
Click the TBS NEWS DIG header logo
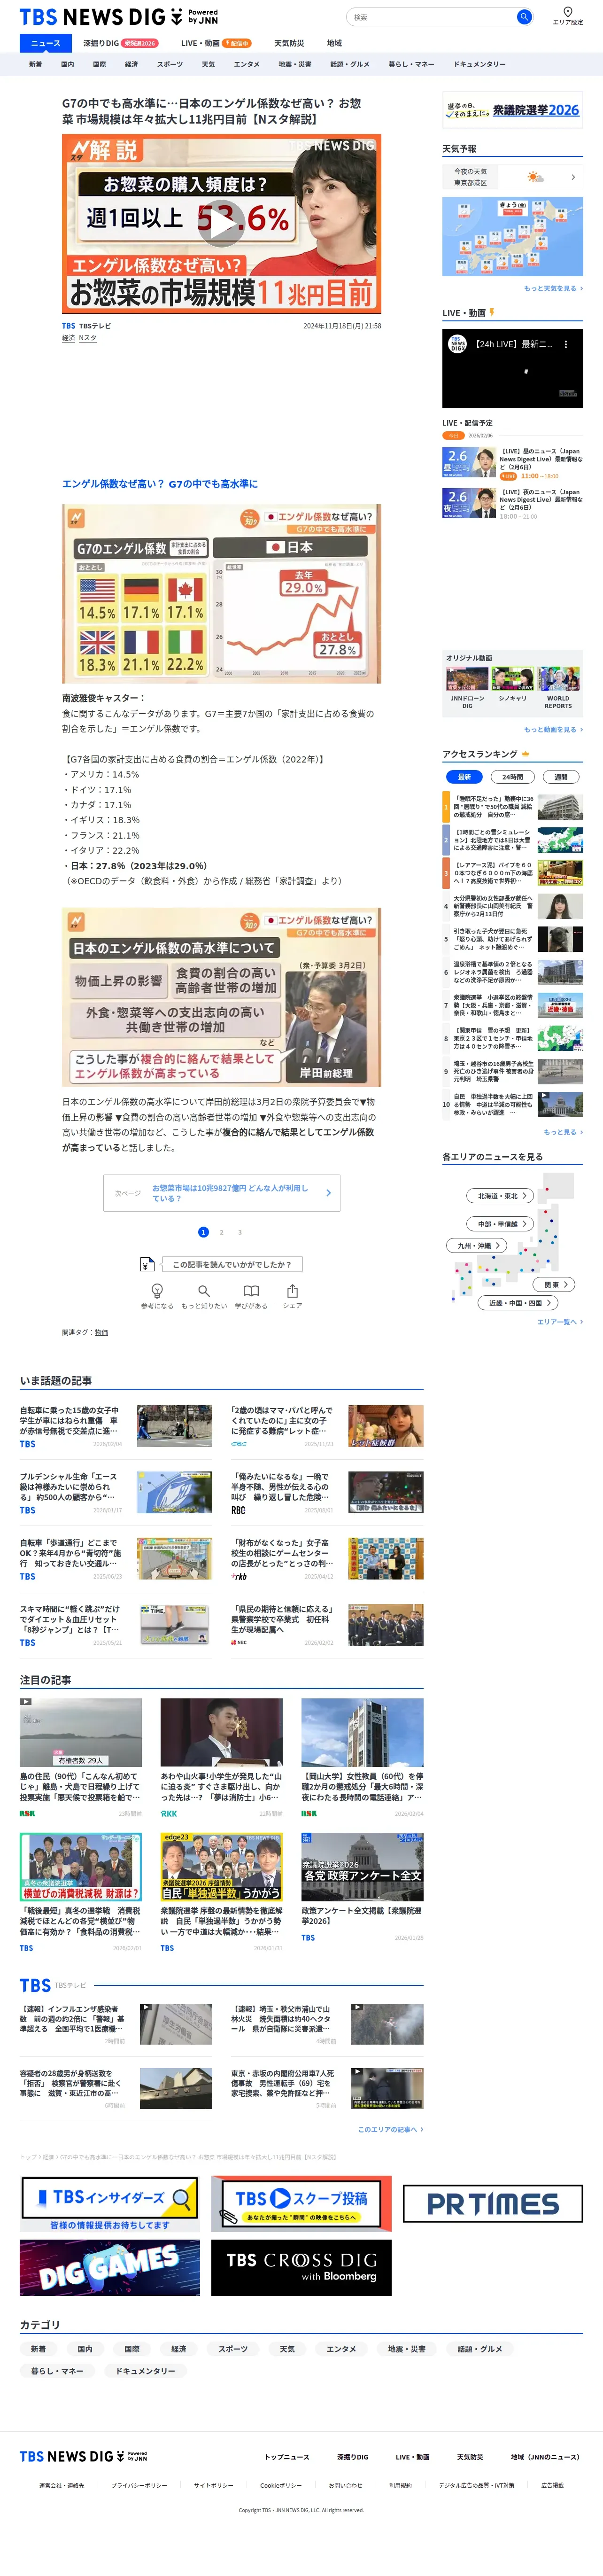(x=119, y=17)
